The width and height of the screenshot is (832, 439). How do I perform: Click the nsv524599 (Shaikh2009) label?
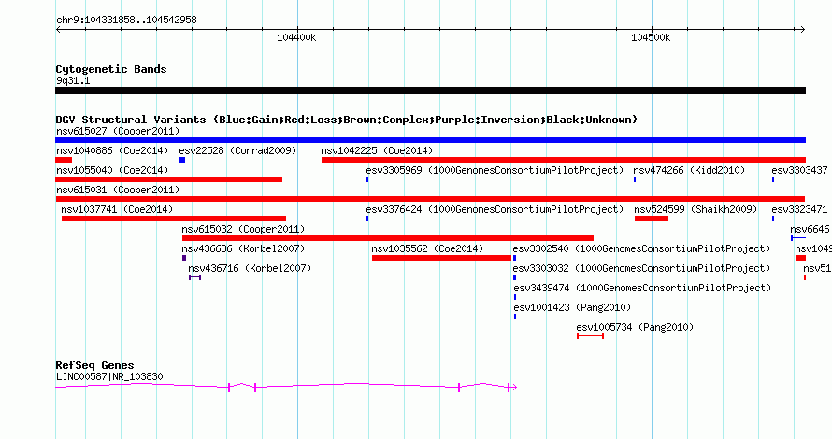point(696,209)
